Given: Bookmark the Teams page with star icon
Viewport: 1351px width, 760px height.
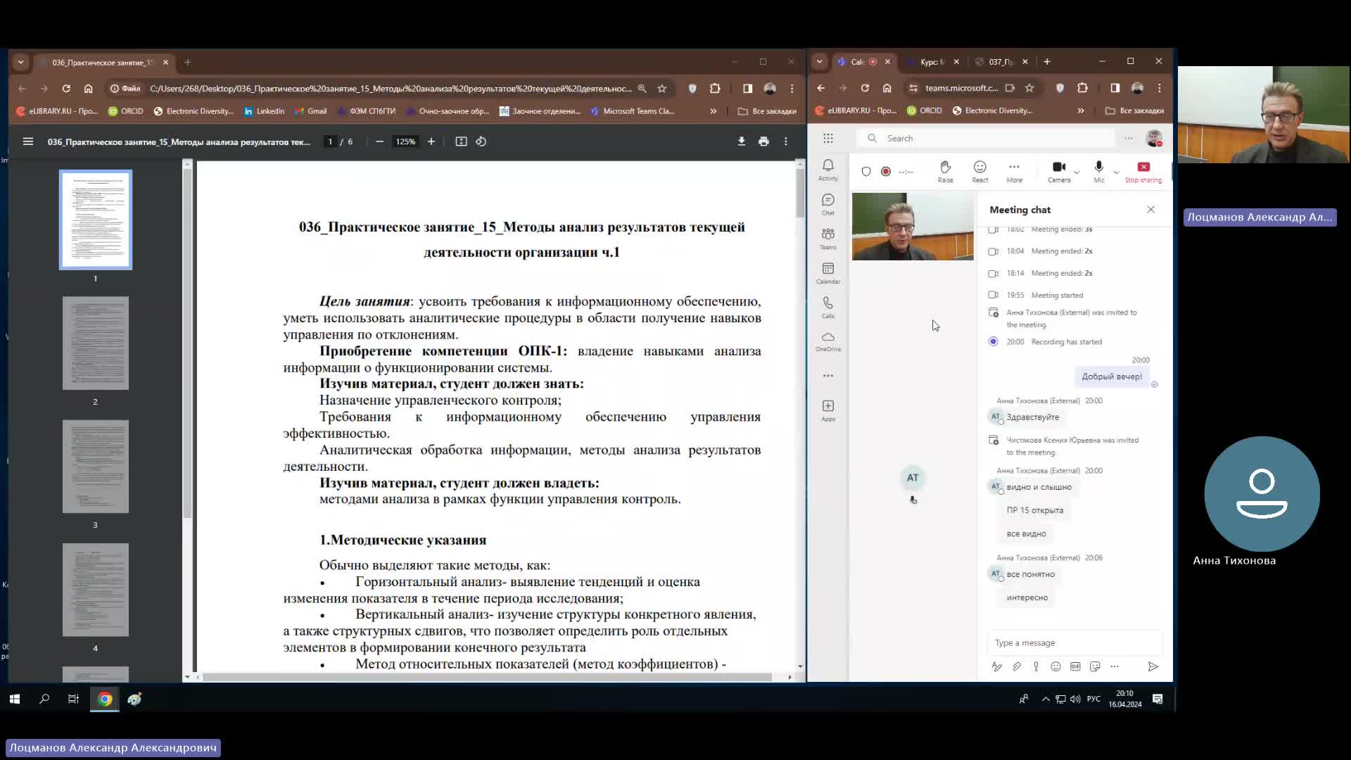Looking at the screenshot, I should pos(1029,88).
